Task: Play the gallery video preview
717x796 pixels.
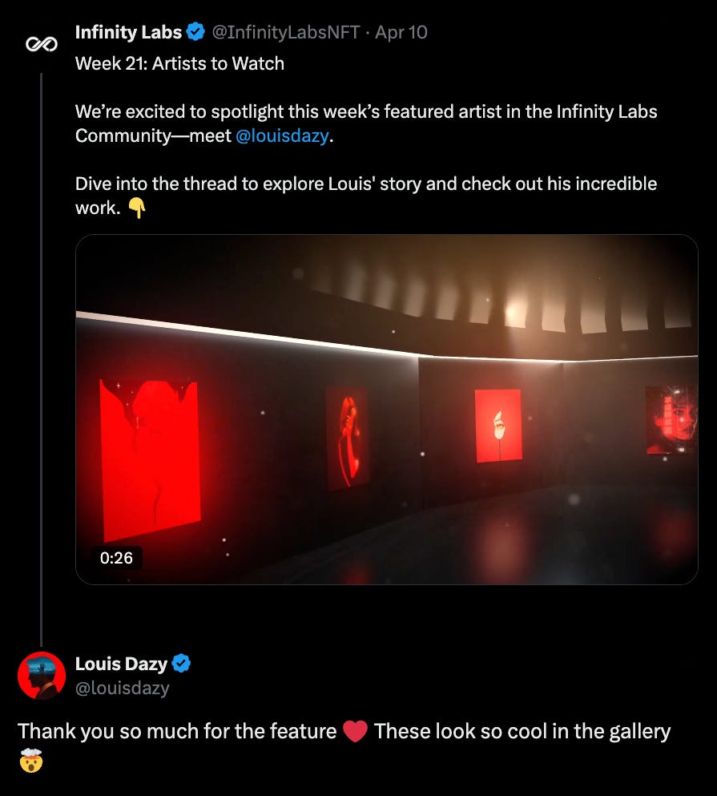Action: coord(387,409)
